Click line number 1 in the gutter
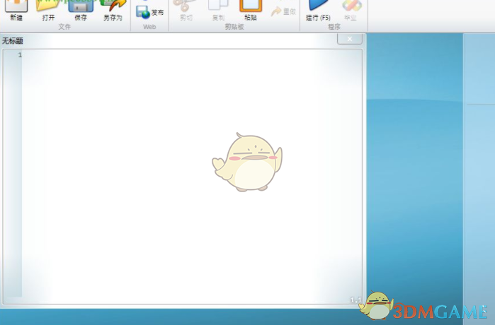Screen dimensions: 495x325 click(20, 55)
